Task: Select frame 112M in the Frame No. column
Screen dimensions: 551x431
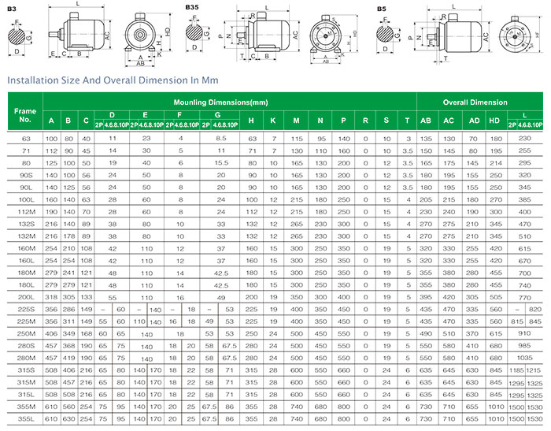Action: coord(26,212)
